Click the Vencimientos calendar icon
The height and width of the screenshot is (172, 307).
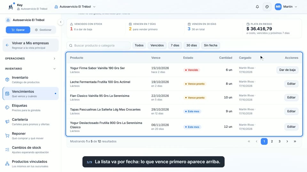7,94
